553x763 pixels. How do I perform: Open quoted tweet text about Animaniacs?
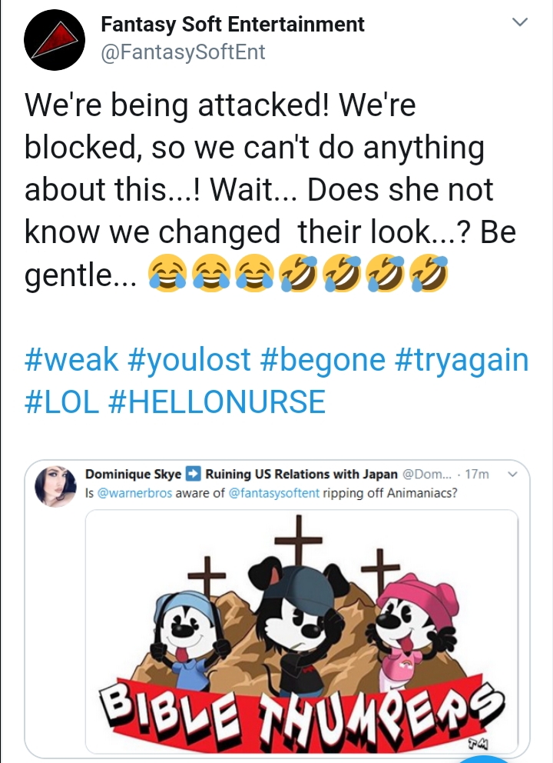point(271,493)
